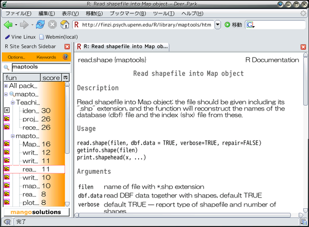The width and height of the screenshot is (309, 227).
Task: Open the ブックマーク(B) menu
Action: coord(125,13)
